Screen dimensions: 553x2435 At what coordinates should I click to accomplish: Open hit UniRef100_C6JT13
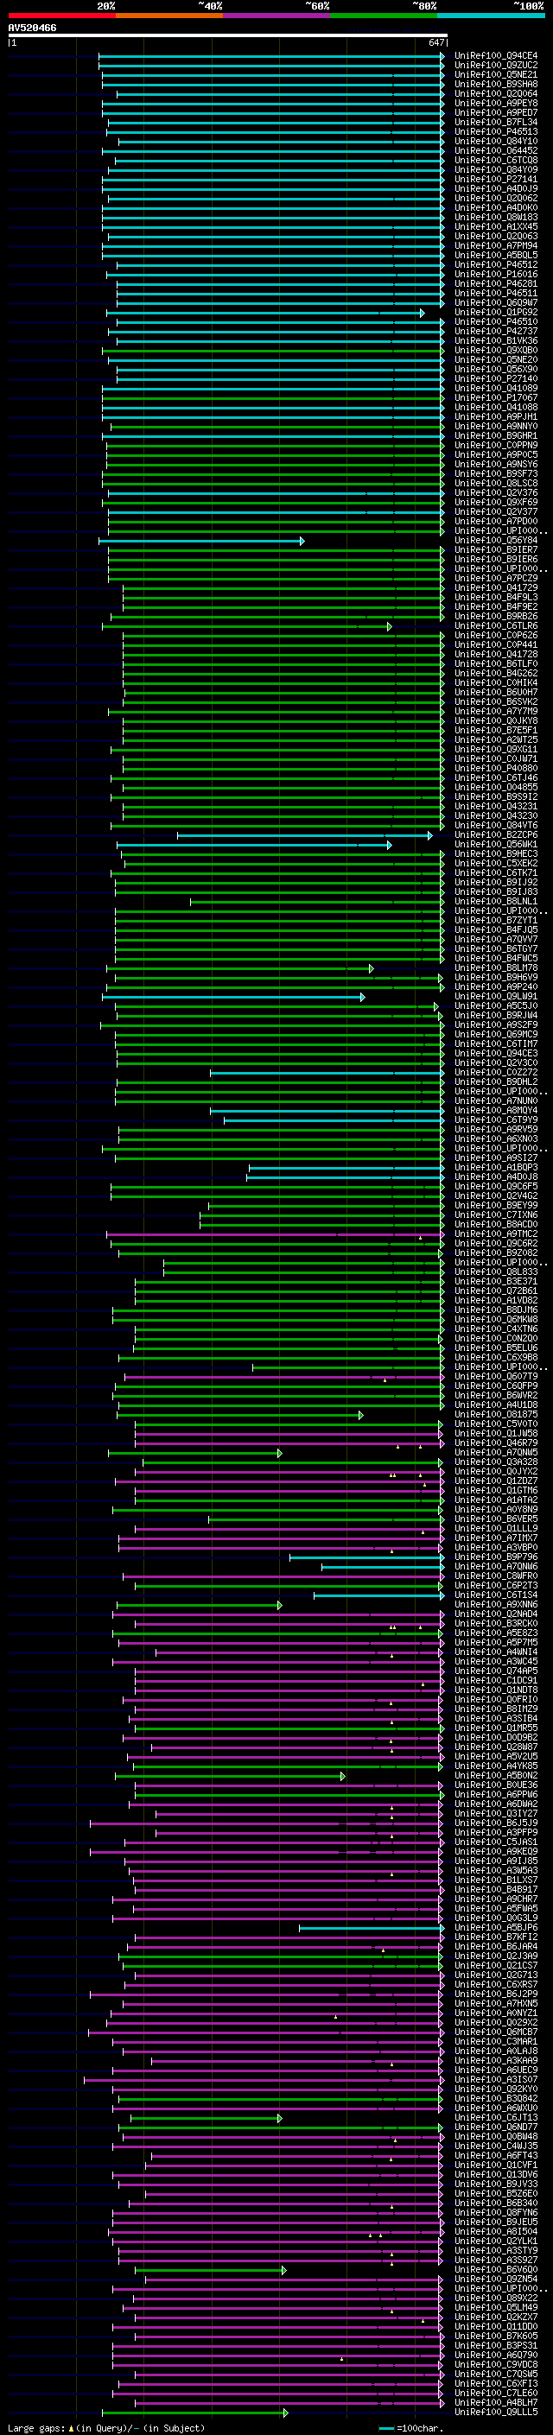495,2117
